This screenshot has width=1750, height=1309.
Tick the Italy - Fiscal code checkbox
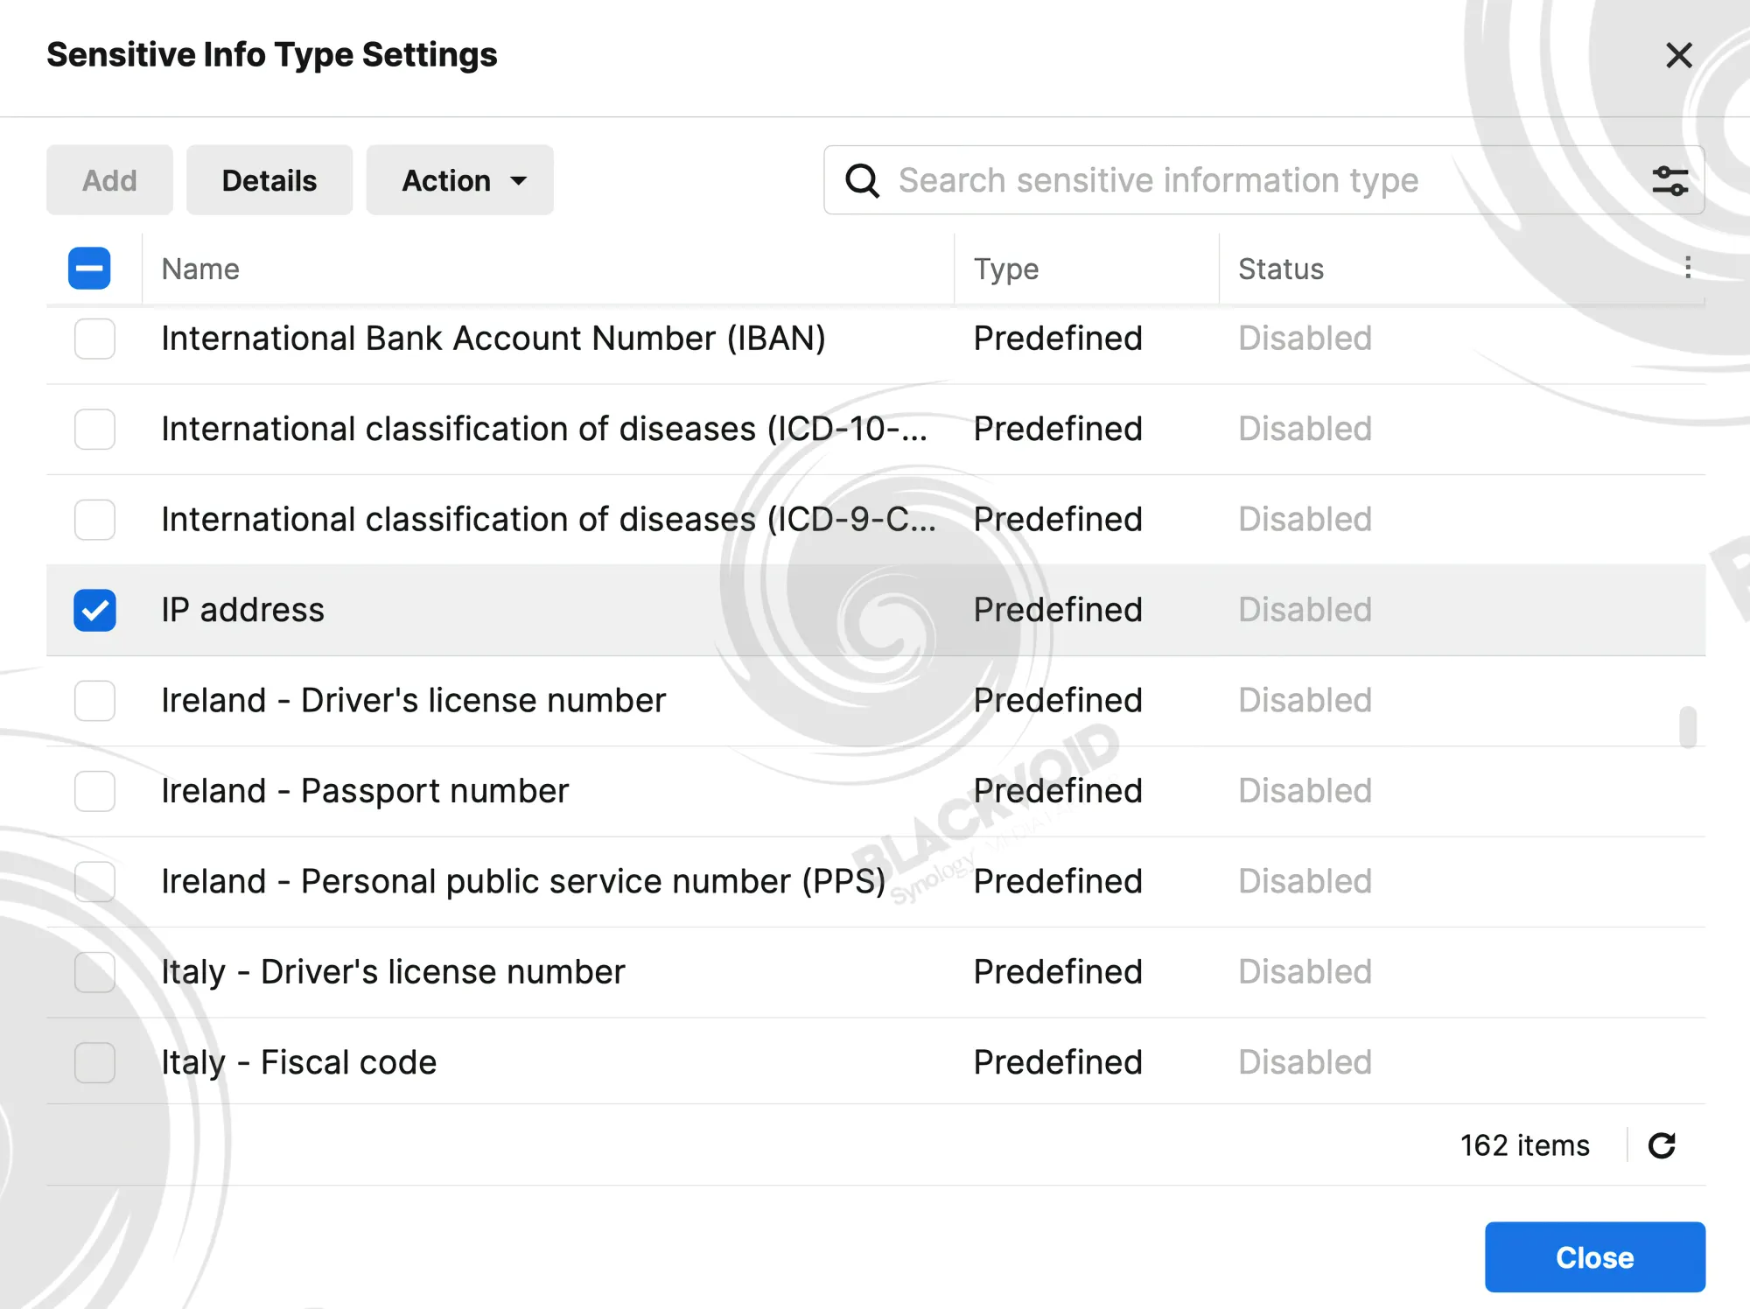[x=94, y=1062]
